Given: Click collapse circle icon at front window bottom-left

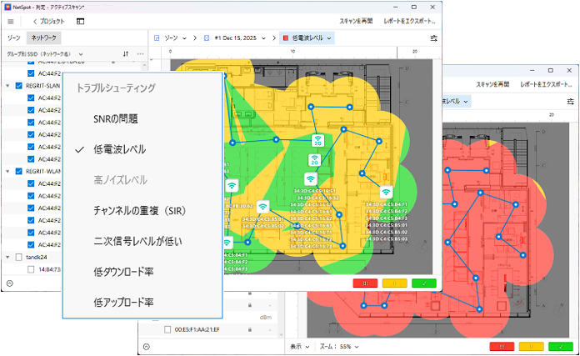Looking at the screenshot, I should tap(10, 283).
